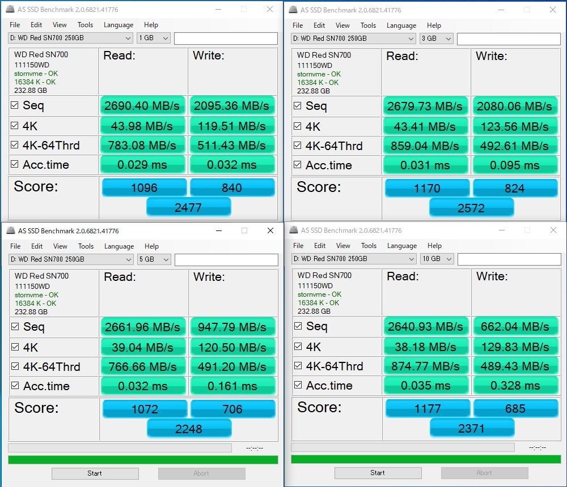Click the app icon in the 10 GB window title bar
Viewport: 567px width, 487px height.
(x=294, y=230)
